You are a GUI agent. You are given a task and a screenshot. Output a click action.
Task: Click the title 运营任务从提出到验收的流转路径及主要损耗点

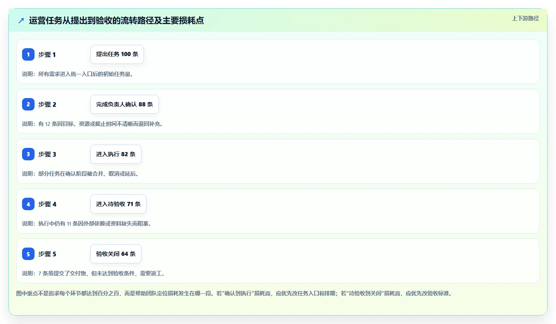tap(117, 21)
